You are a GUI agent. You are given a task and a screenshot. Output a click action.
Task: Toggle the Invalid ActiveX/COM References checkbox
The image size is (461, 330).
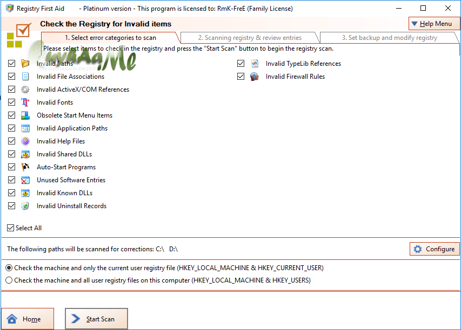pos(11,89)
